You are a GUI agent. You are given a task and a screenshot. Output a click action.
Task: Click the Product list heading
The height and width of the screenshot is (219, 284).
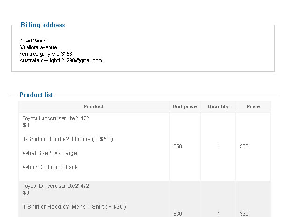36,95
